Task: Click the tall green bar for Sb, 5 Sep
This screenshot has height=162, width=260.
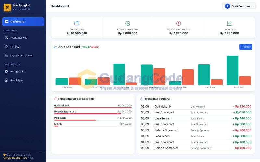Action: [232, 70]
